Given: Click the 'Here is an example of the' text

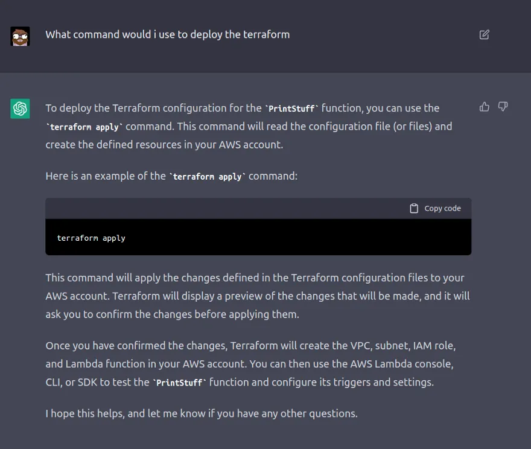Looking at the screenshot, I should 105,176.
